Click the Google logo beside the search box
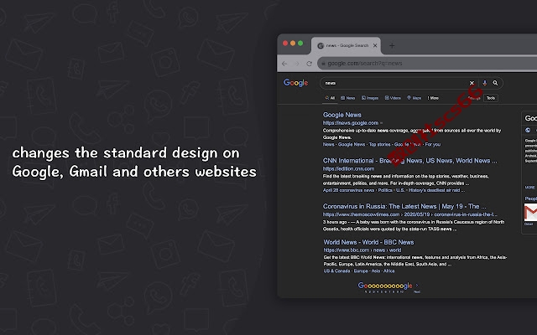537x335 pixels. pos(296,83)
